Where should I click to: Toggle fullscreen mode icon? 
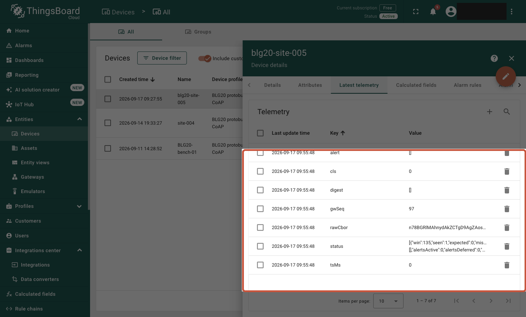tap(416, 12)
